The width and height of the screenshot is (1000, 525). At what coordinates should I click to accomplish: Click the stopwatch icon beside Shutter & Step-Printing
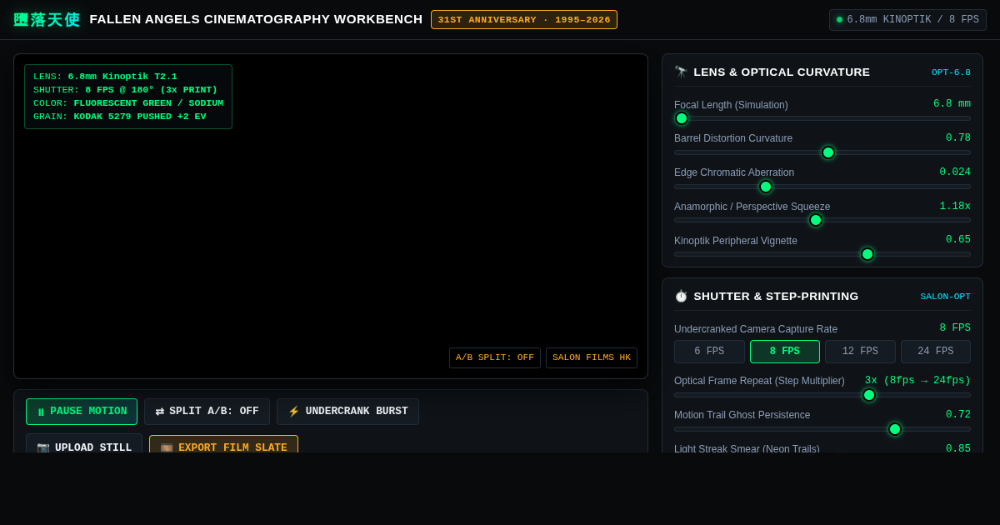tap(681, 296)
